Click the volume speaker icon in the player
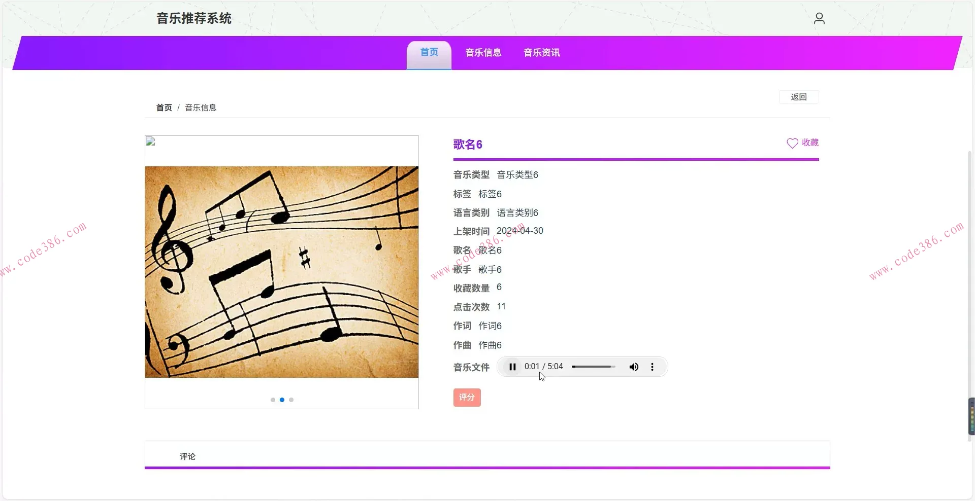The height and width of the screenshot is (501, 975). point(634,367)
